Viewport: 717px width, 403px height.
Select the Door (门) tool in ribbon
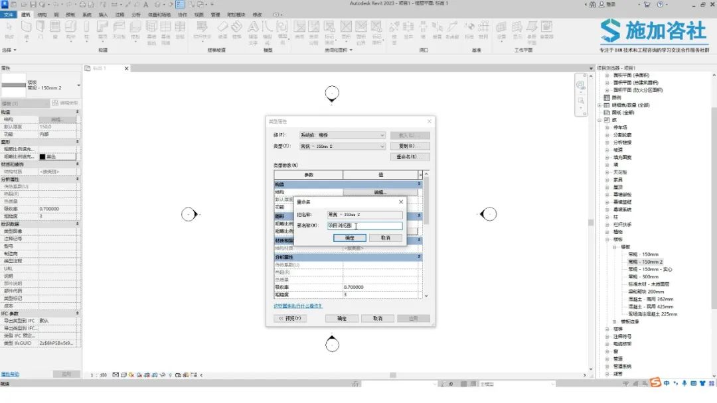coord(40,30)
